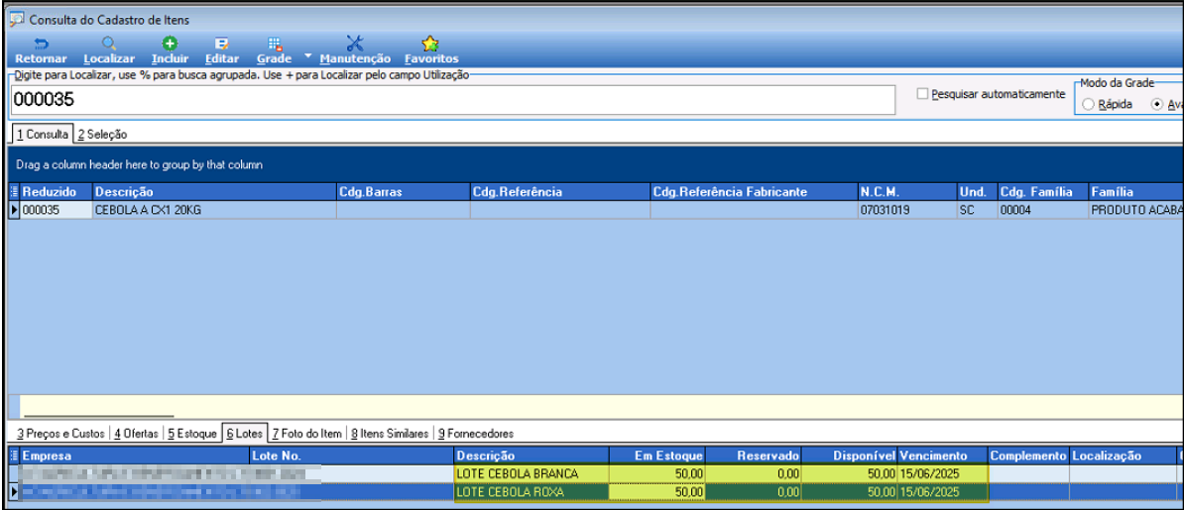The height and width of the screenshot is (510, 1184).
Task: Open the 3 Preços e Custos tab
Action: 61,434
